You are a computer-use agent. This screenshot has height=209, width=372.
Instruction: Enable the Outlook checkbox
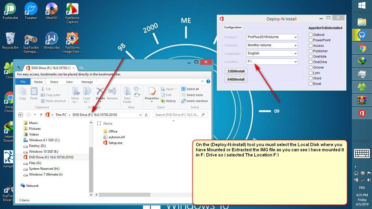pyautogui.click(x=310, y=35)
